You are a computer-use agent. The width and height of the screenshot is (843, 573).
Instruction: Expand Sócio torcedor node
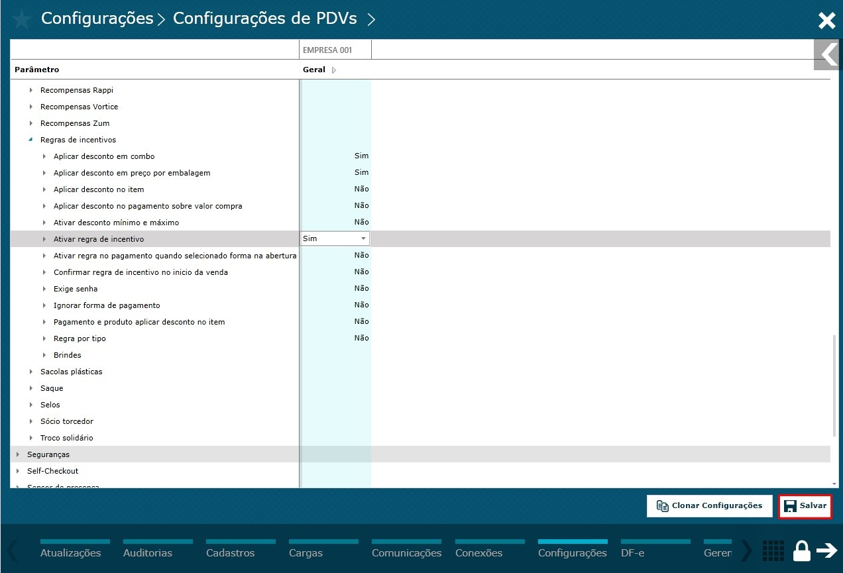(31, 421)
